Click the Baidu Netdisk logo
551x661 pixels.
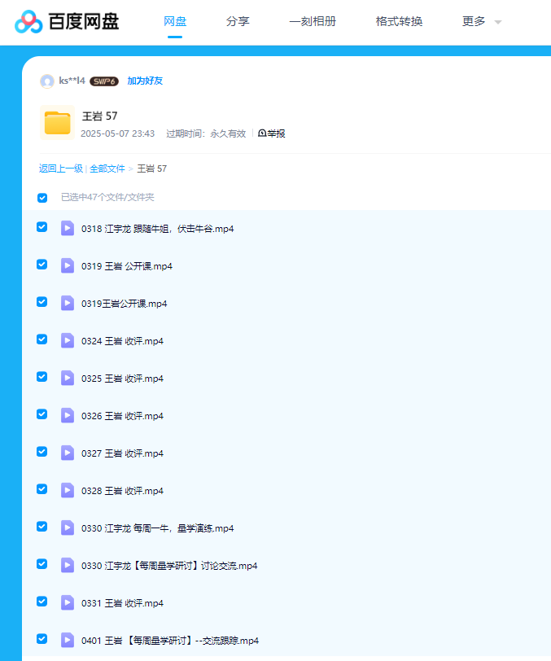[67, 22]
